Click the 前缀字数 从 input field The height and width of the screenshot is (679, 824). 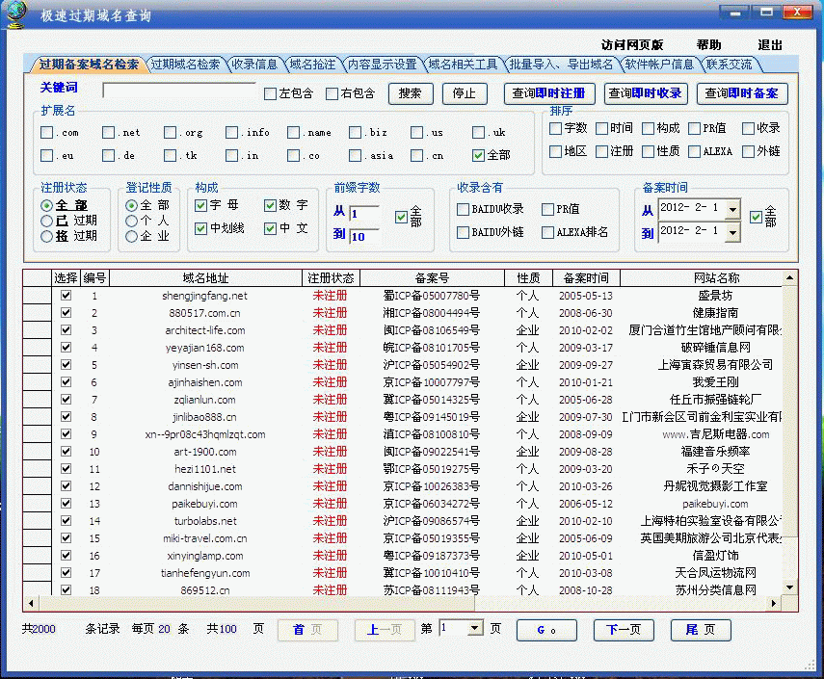[364, 213]
